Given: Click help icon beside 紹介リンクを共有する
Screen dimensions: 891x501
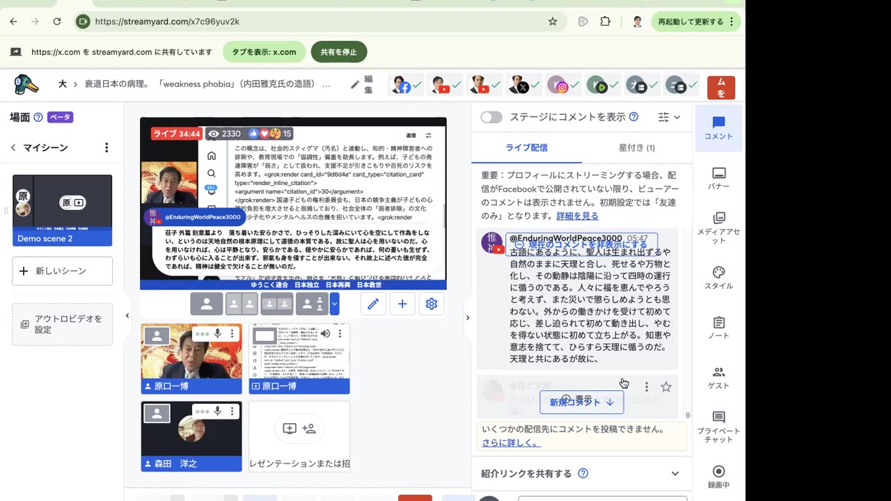Looking at the screenshot, I should point(583,474).
